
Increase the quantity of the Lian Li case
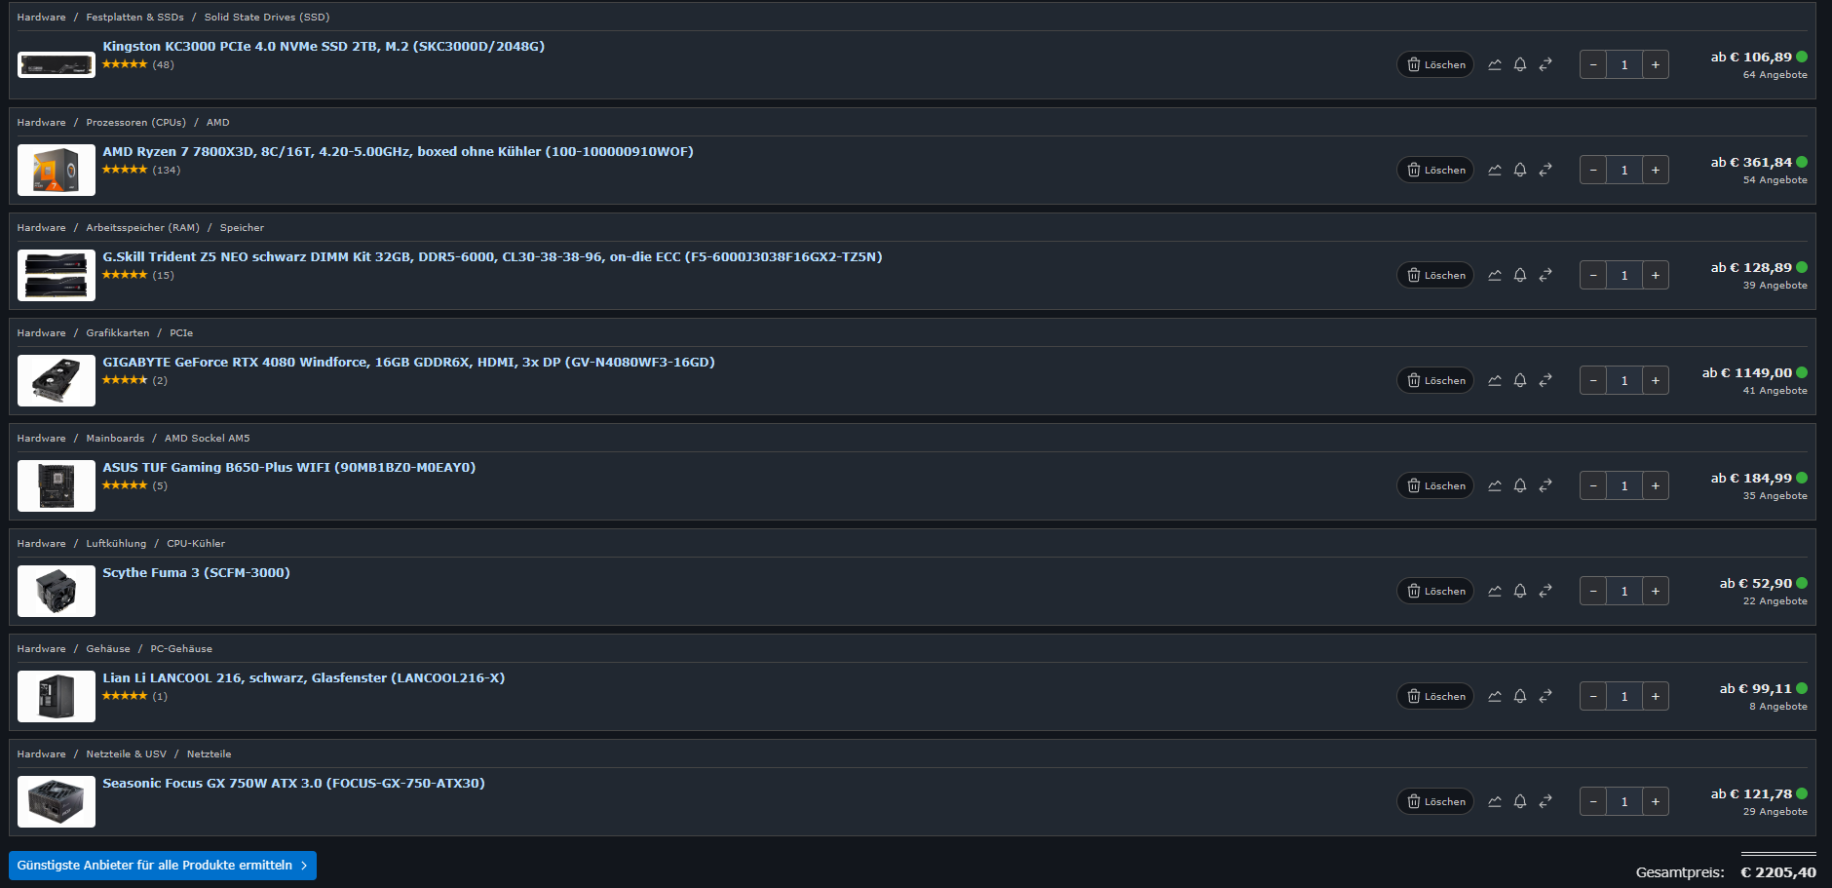tap(1656, 696)
